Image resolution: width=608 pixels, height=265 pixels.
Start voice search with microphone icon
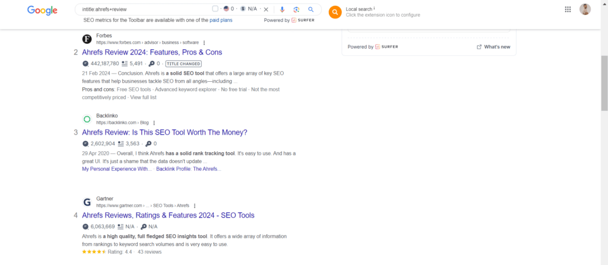[x=282, y=9]
